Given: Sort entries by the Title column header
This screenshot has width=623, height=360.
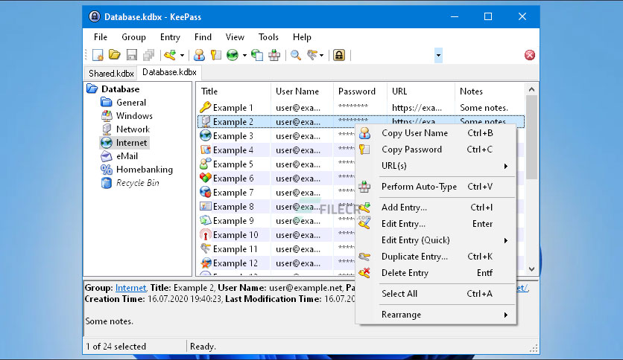Looking at the screenshot, I should pos(233,91).
